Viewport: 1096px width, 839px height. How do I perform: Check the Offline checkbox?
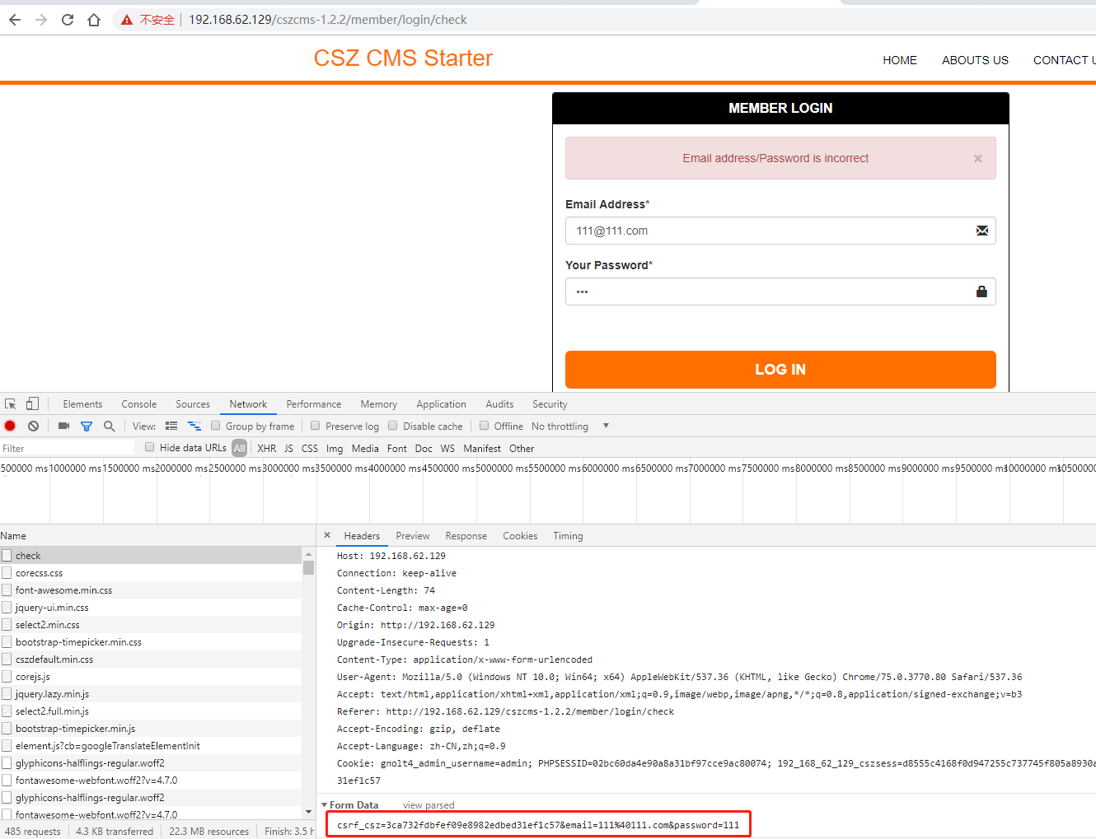pyautogui.click(x=485, y=426)
